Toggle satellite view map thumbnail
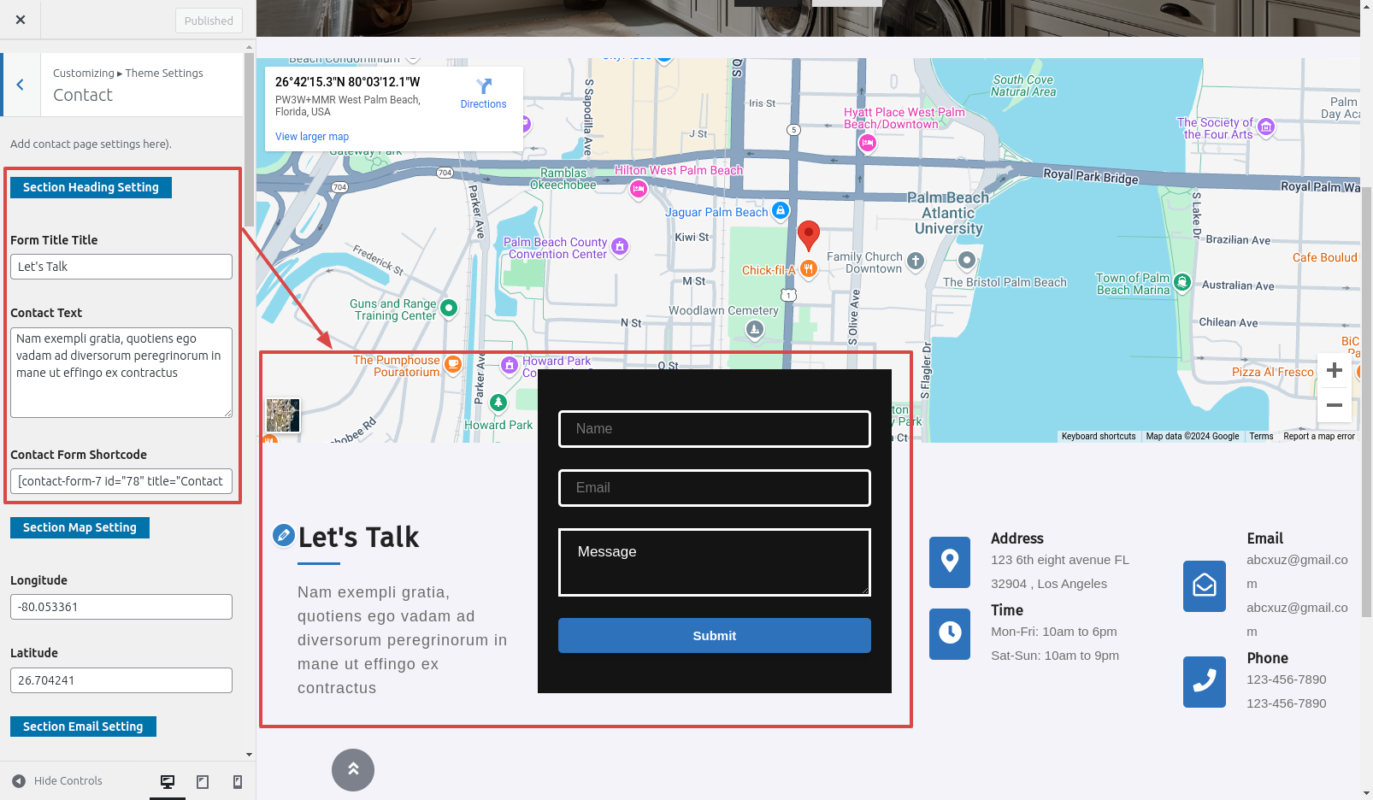Screen dimensions: 1373x800 (283, 415)
